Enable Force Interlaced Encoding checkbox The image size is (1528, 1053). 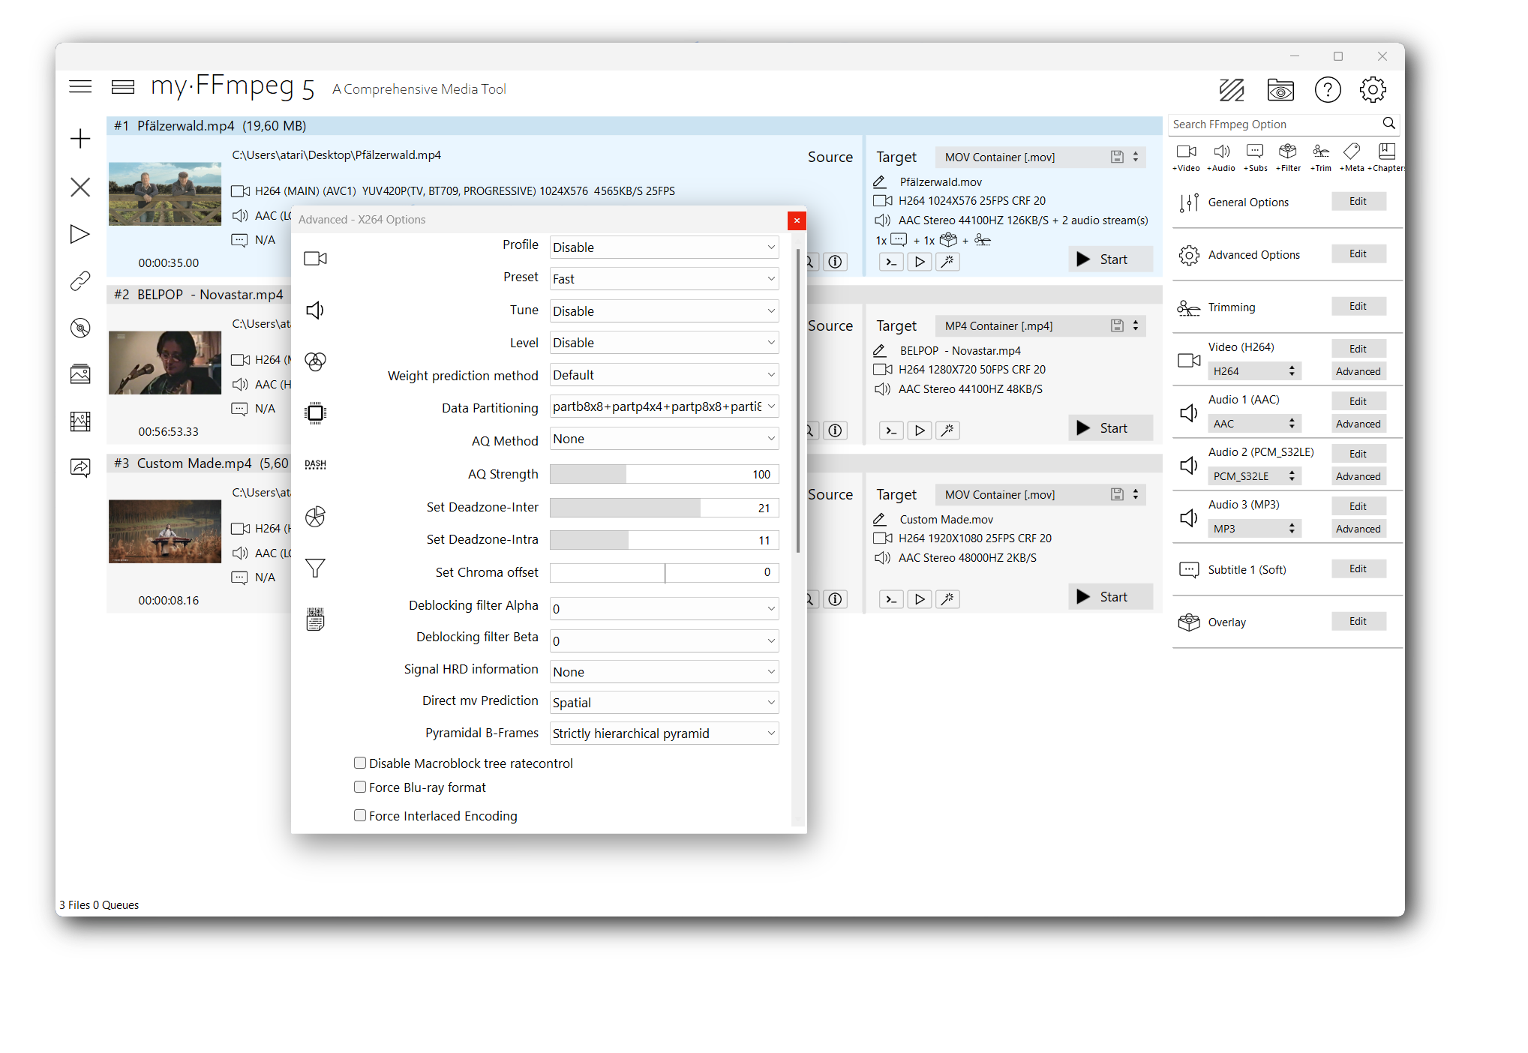(359, 815)
